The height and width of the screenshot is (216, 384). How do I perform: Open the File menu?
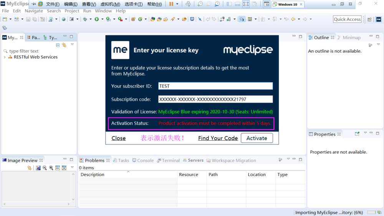(5, 11)
